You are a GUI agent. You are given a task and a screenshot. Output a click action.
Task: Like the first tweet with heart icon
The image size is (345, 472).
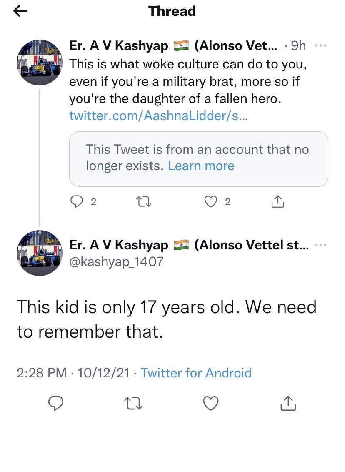211,202
